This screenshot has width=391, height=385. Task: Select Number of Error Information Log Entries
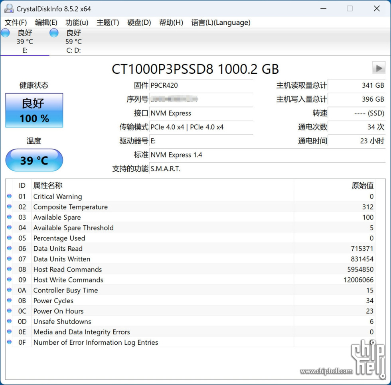[x=191, y=342]
